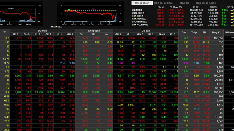Click the Dư bán group header
The height and width of the screenshot is (131, 234).
tap(146, 31)
